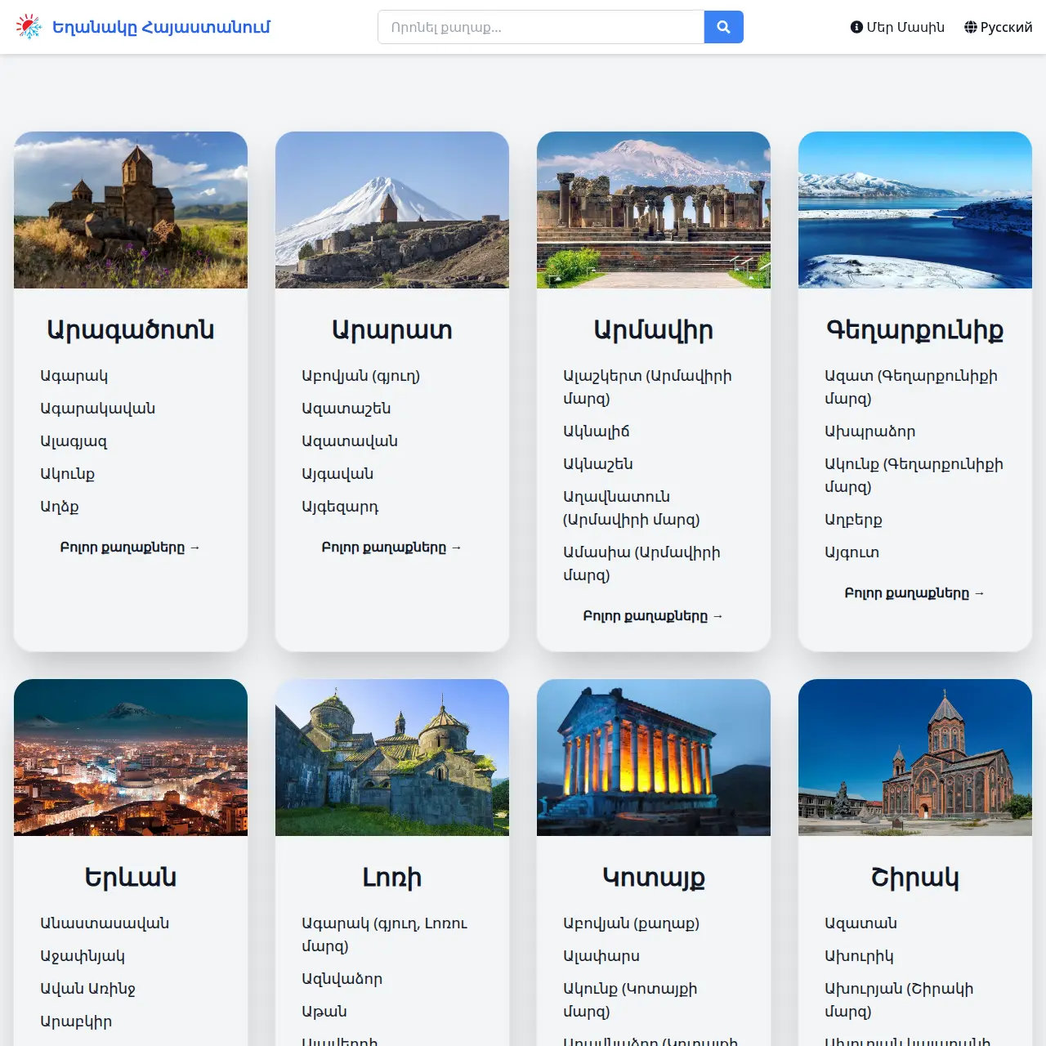Click the Գեղարքունիք lake image

(915, 210)
